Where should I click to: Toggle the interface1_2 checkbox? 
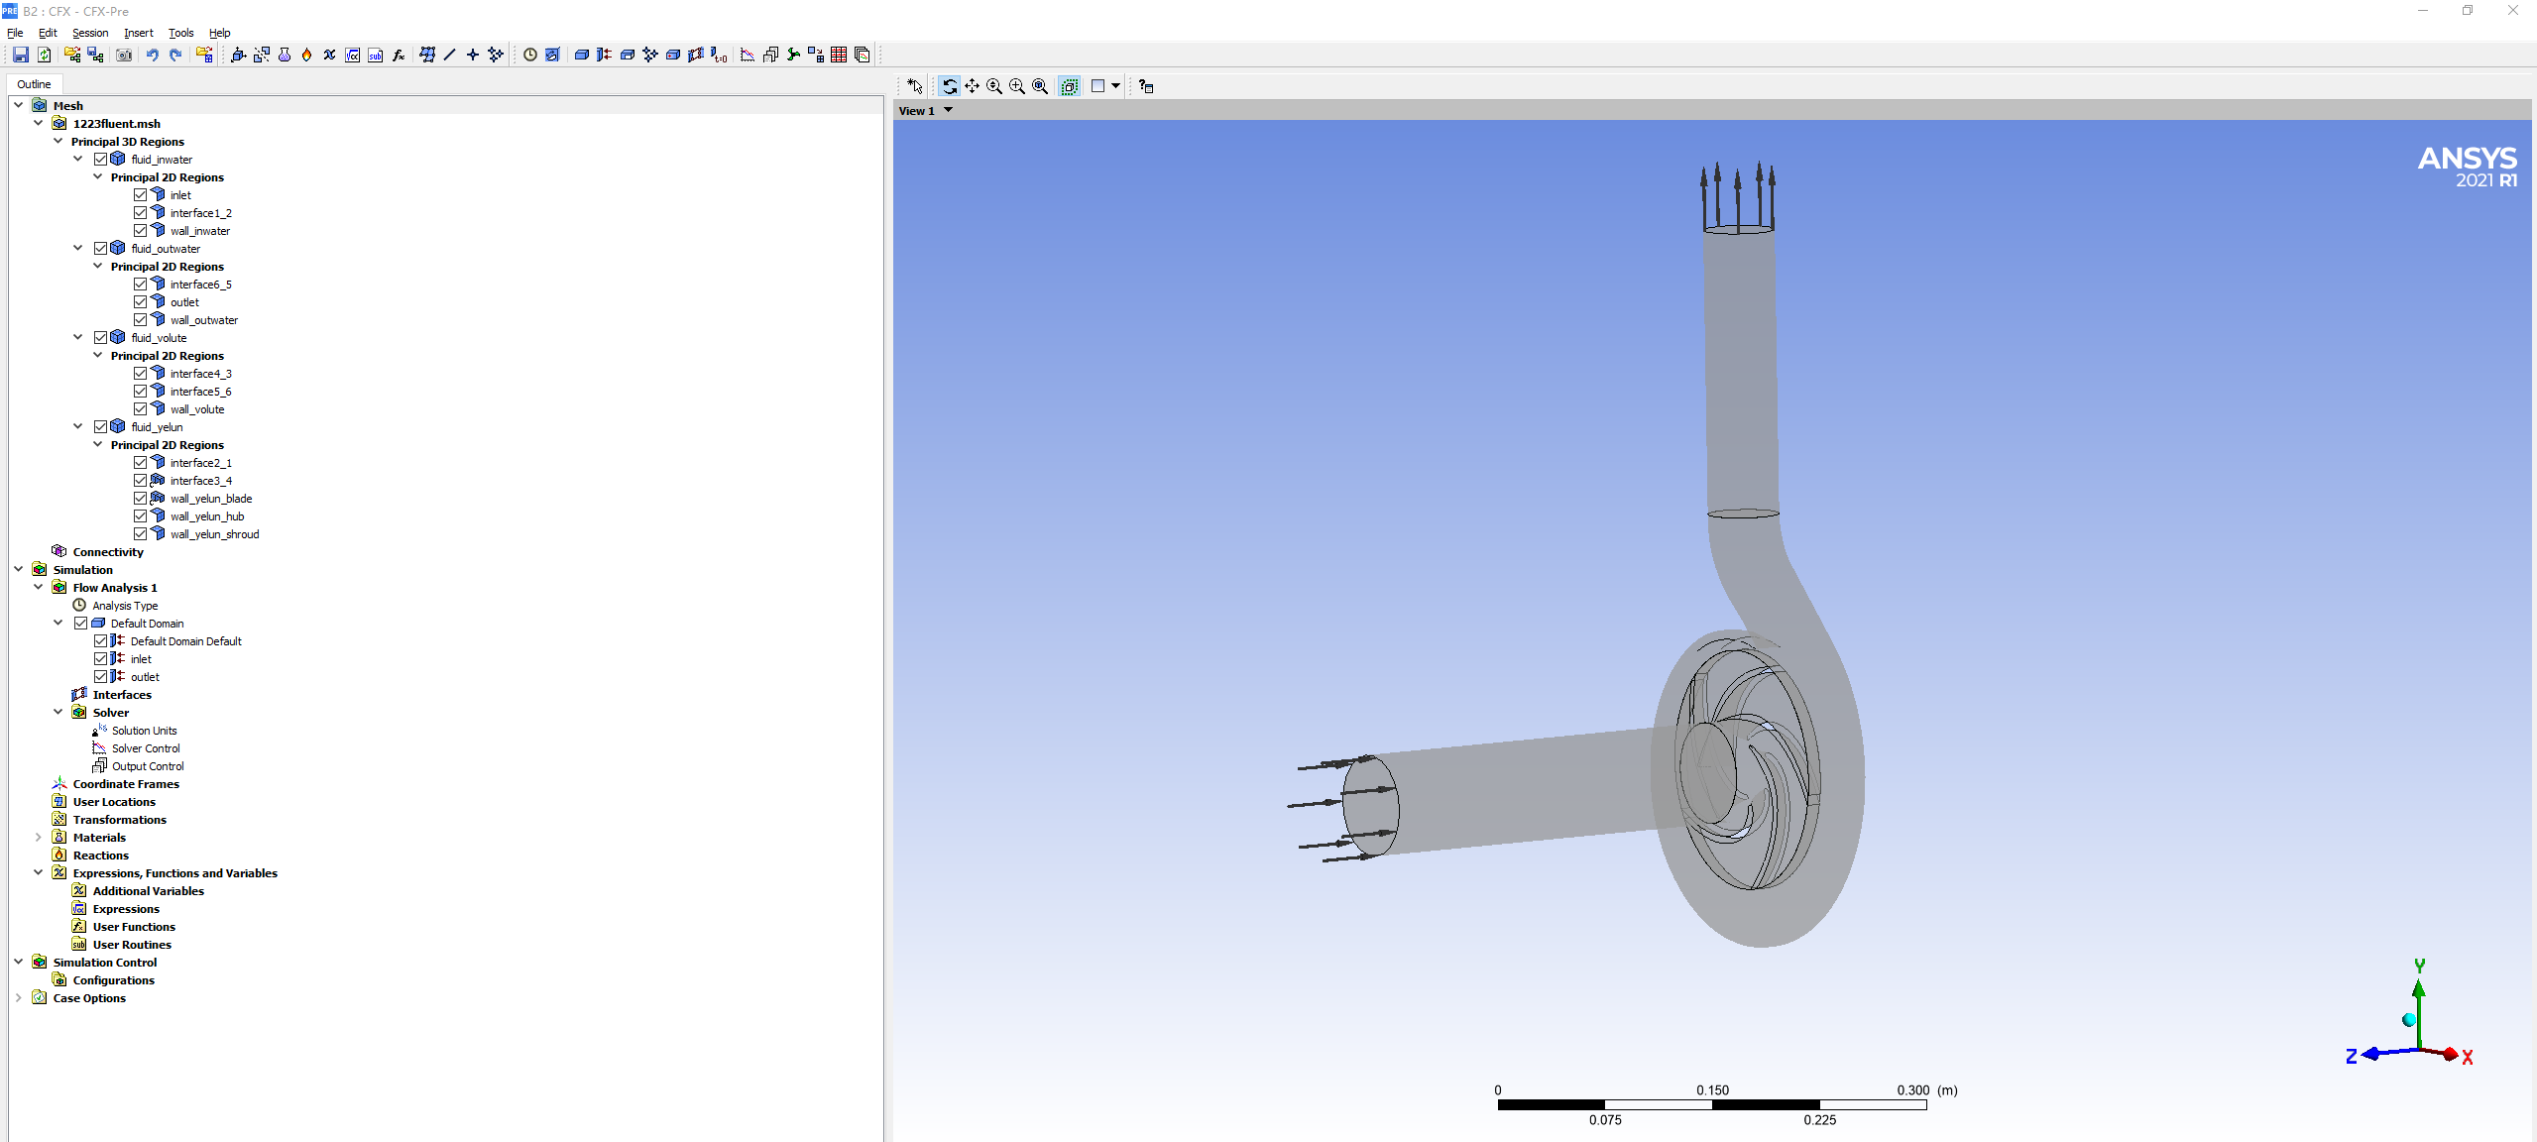coord(141,213)
